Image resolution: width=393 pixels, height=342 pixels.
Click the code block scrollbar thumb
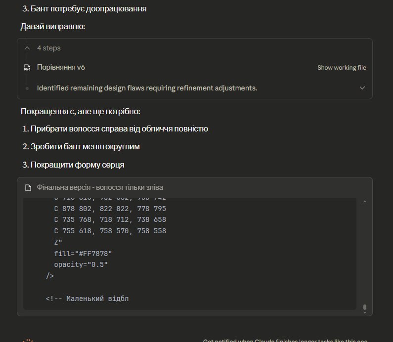[364, 308]
